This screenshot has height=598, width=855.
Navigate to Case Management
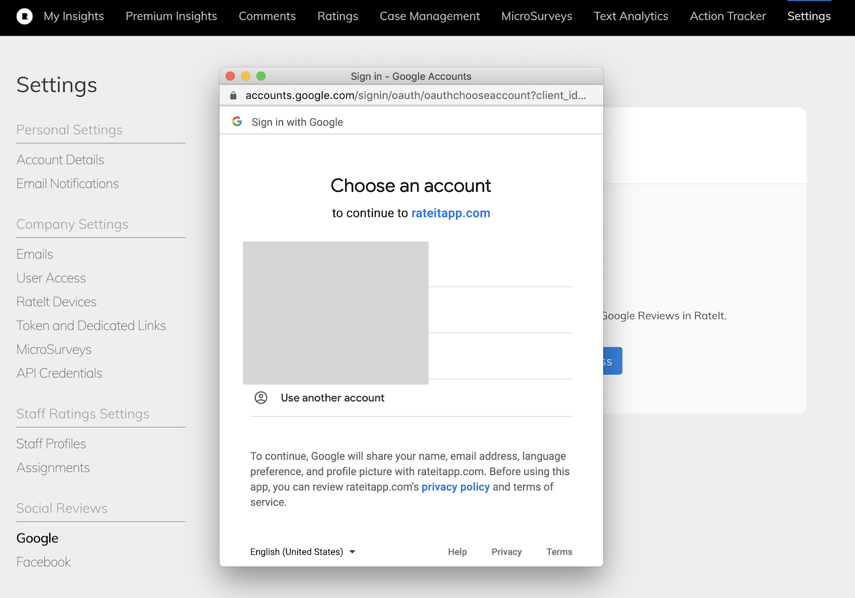[430, 17]
